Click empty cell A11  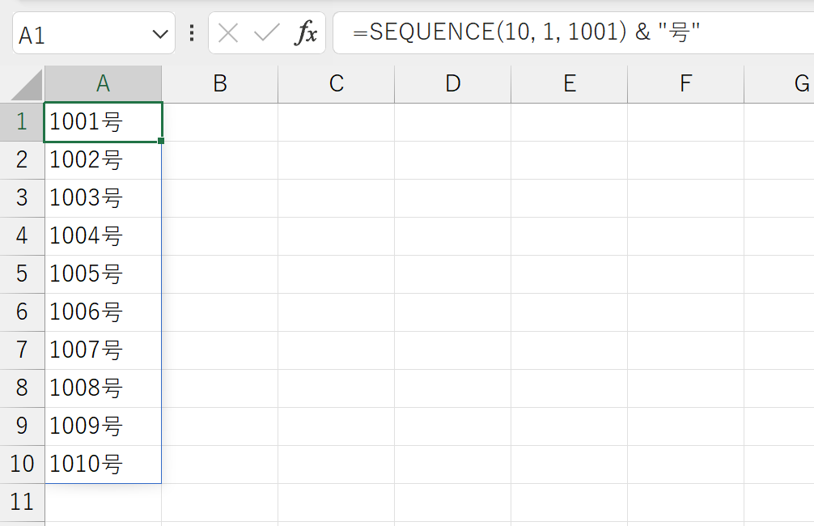pos(104,502)
